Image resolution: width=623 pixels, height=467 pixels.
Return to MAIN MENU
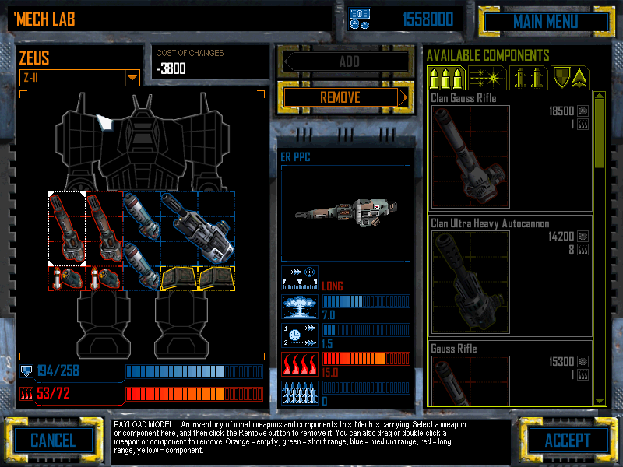547,22
